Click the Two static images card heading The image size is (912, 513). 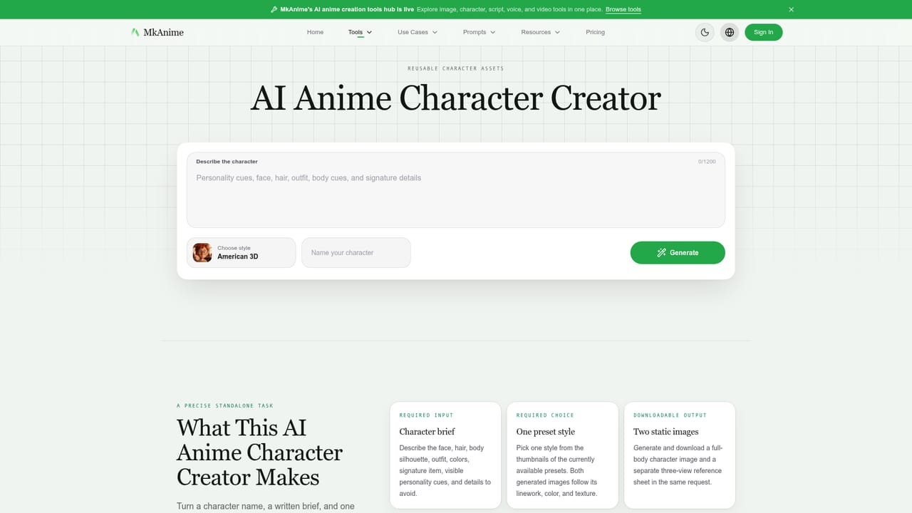click(x=666, y=431)
